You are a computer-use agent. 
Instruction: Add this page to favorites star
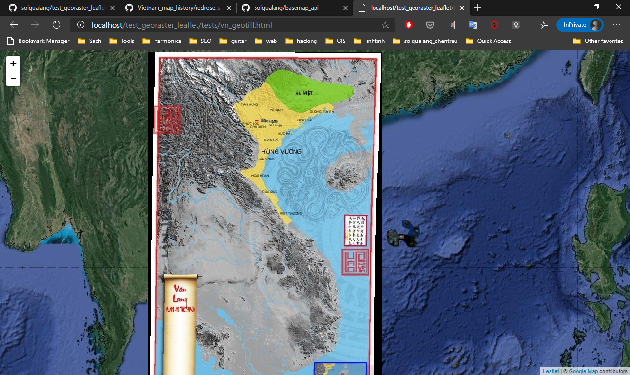[385, 25]
